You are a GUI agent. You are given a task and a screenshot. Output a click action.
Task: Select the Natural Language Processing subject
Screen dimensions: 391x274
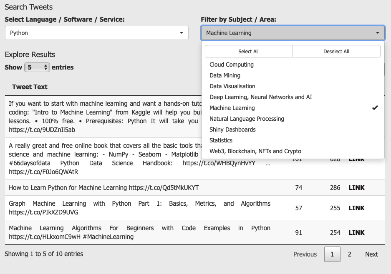[x=246, y=119]
